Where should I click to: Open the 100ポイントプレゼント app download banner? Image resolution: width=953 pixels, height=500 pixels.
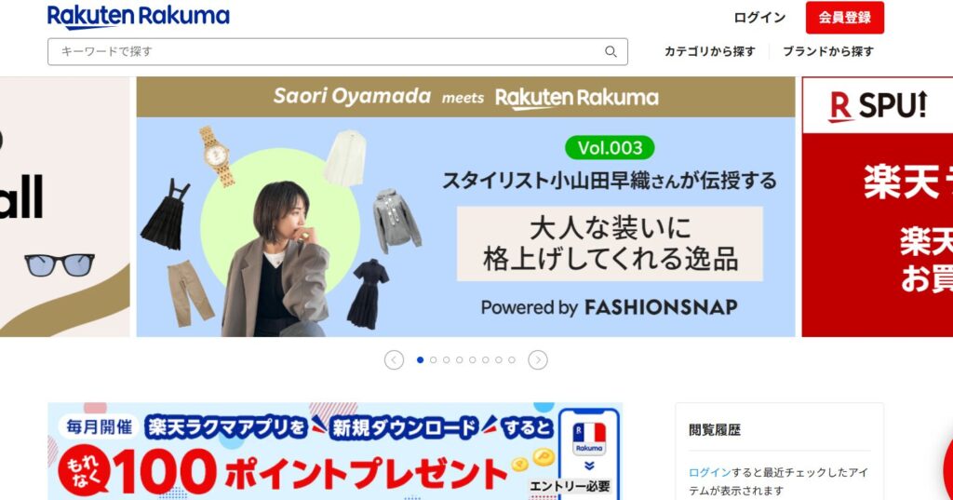pos(335,451)
